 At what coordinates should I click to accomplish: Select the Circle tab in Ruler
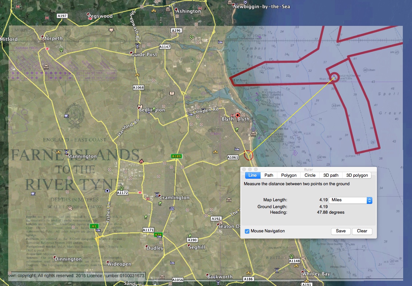pos(310,175)
